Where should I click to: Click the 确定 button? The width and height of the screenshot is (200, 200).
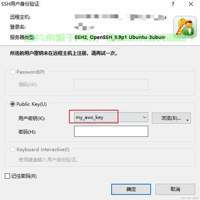click(131, 189)
